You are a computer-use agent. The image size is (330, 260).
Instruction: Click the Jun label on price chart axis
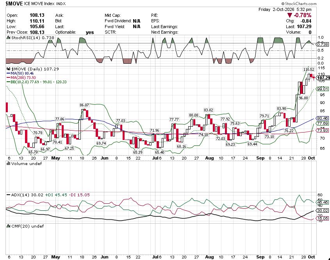click(104, 158)
